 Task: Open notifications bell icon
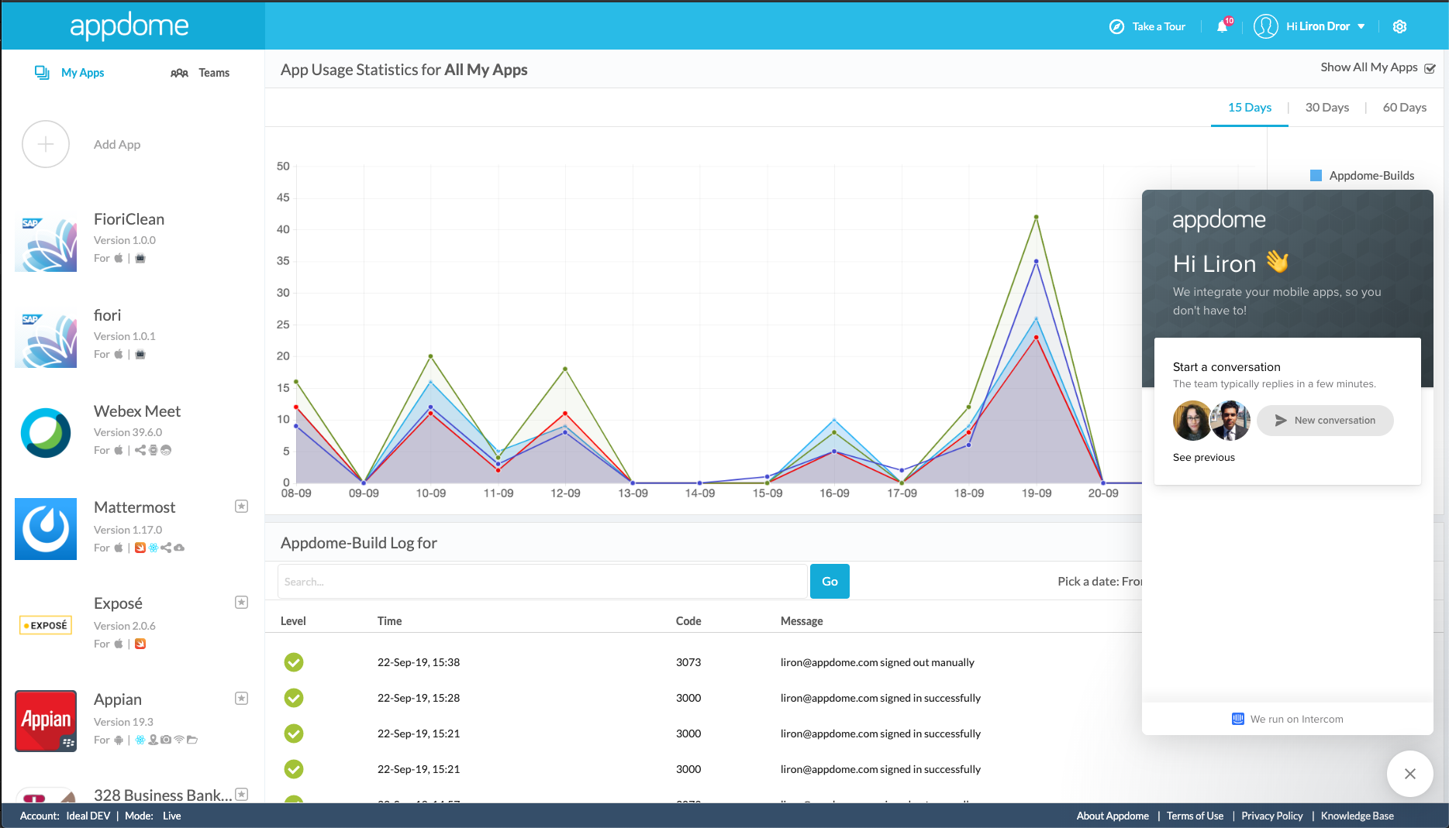1223,26
